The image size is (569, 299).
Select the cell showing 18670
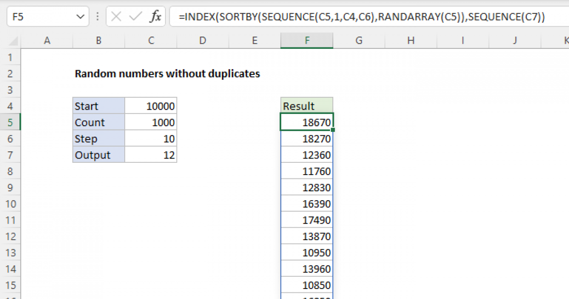coord(307,122)
